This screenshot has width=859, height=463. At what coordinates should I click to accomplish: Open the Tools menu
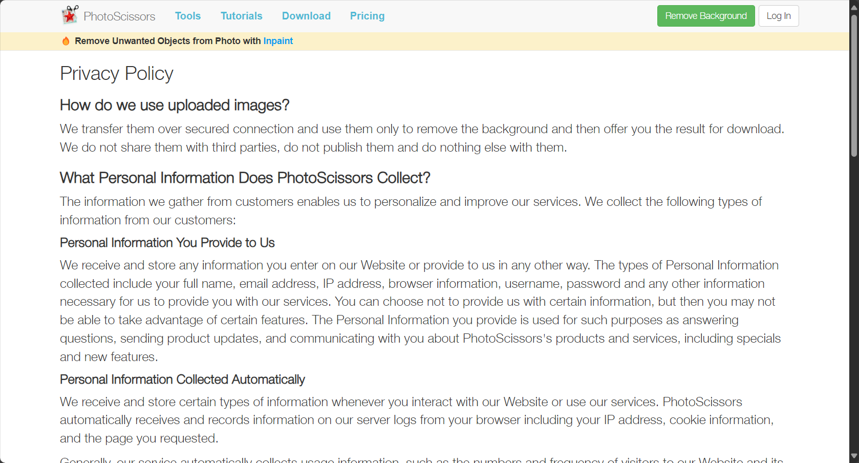[x=188, y=16]
